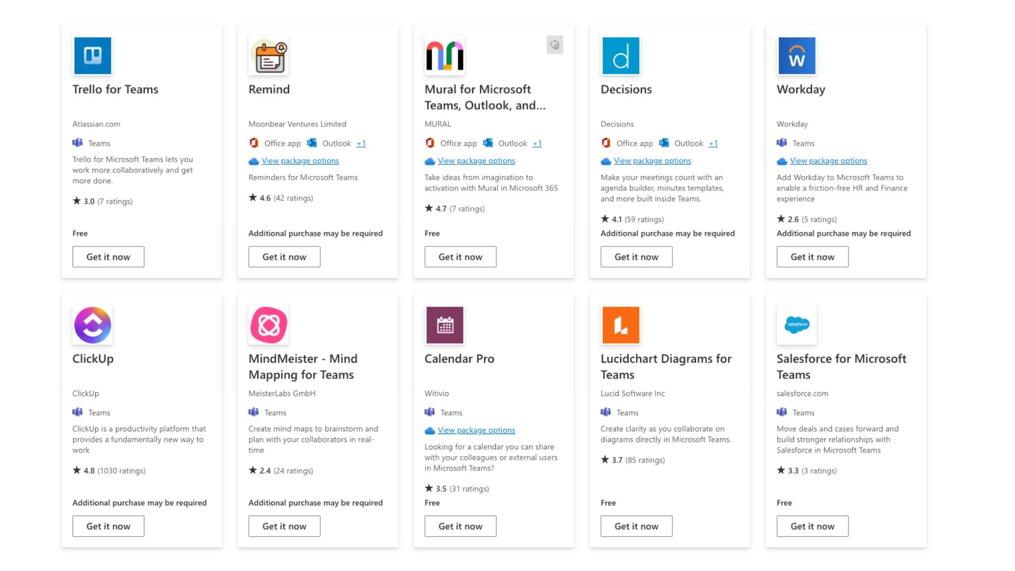View package options for Remind
1015x571 pixels.
(x=300, y=161)
